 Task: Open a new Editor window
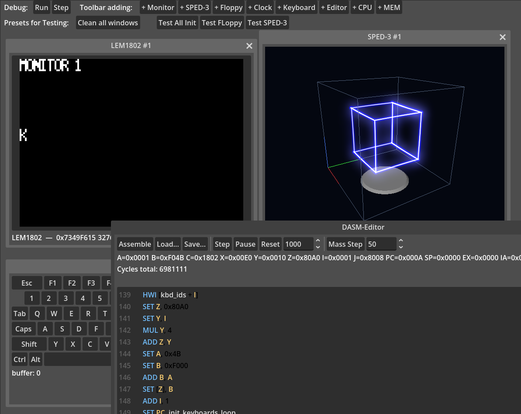[334, 7]
